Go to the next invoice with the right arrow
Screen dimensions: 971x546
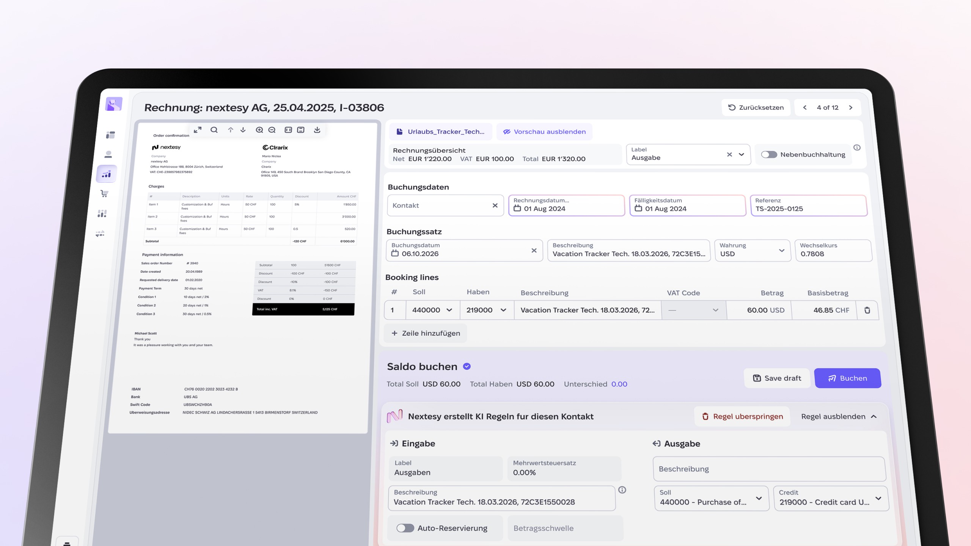click(x=851, y=108)
